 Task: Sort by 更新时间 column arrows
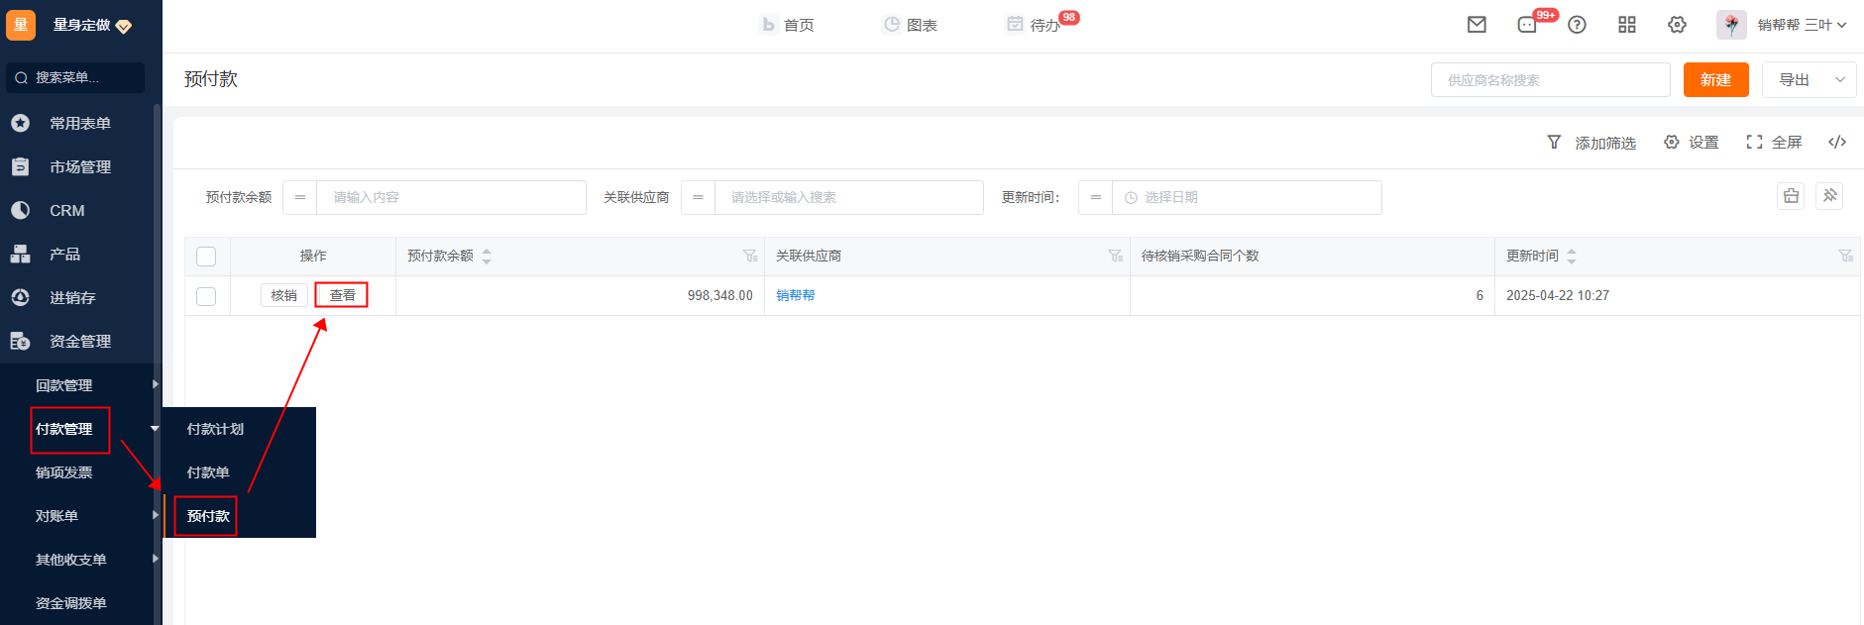(1572, 256)
